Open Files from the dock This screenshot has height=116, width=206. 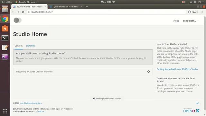[5, 9]
